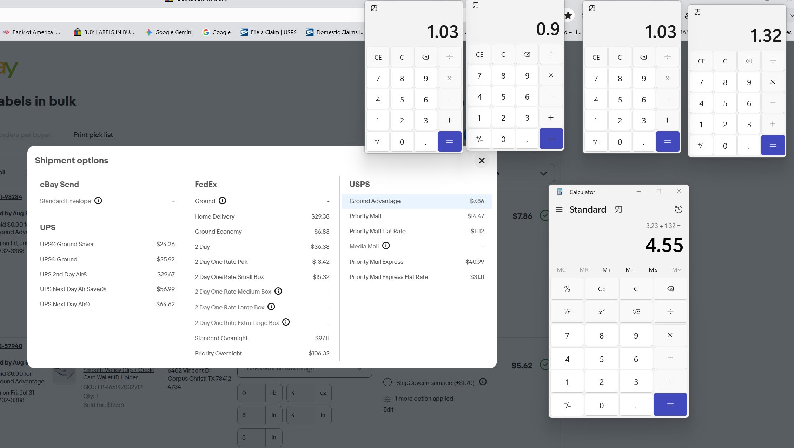Screen dimensions: 794x448
Task: Click CE in the main Calculator window
Action: click(601, 289)
